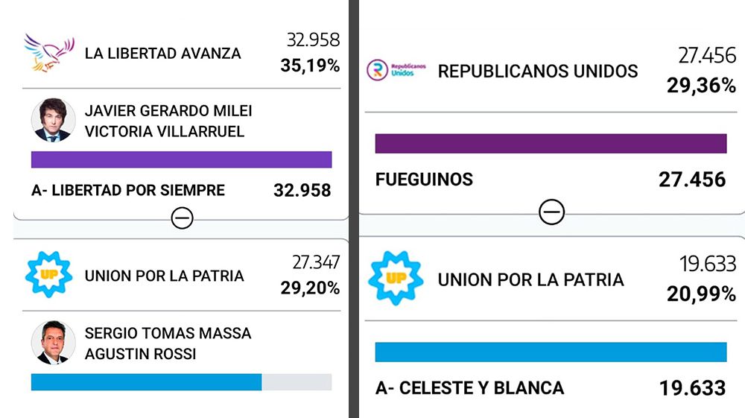Viewport: 745px width, 418px height.
Task: Collapse the Republicanos Unidos card
Action: click(x=551, y=212)
